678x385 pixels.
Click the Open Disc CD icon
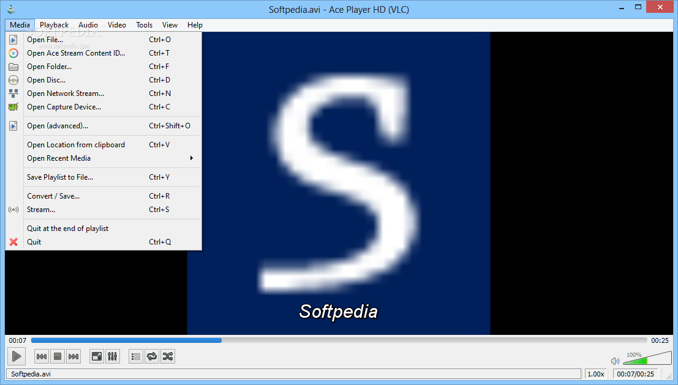tap(13, 80)
